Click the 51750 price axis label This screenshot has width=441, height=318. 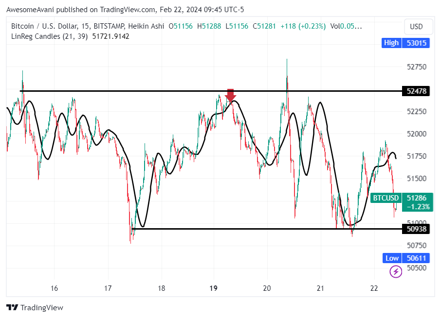coord(417,156)
